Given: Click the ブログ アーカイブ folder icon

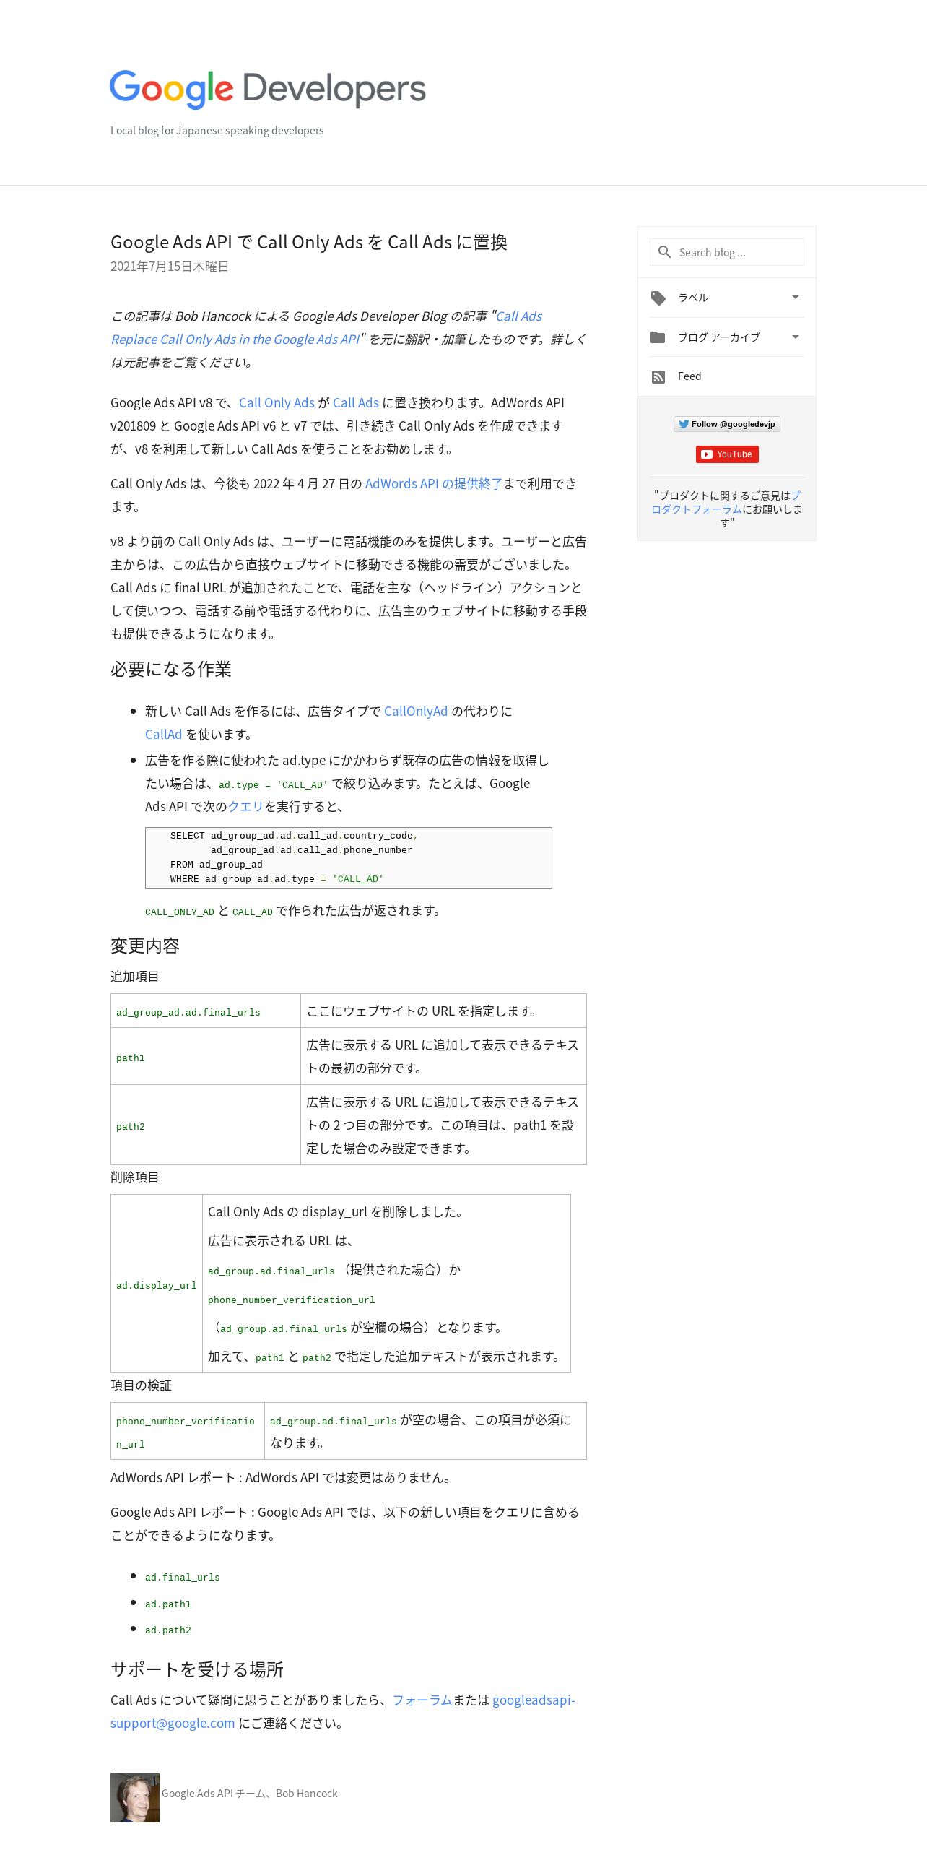Looking at the screenshot, I should point(658,337).
